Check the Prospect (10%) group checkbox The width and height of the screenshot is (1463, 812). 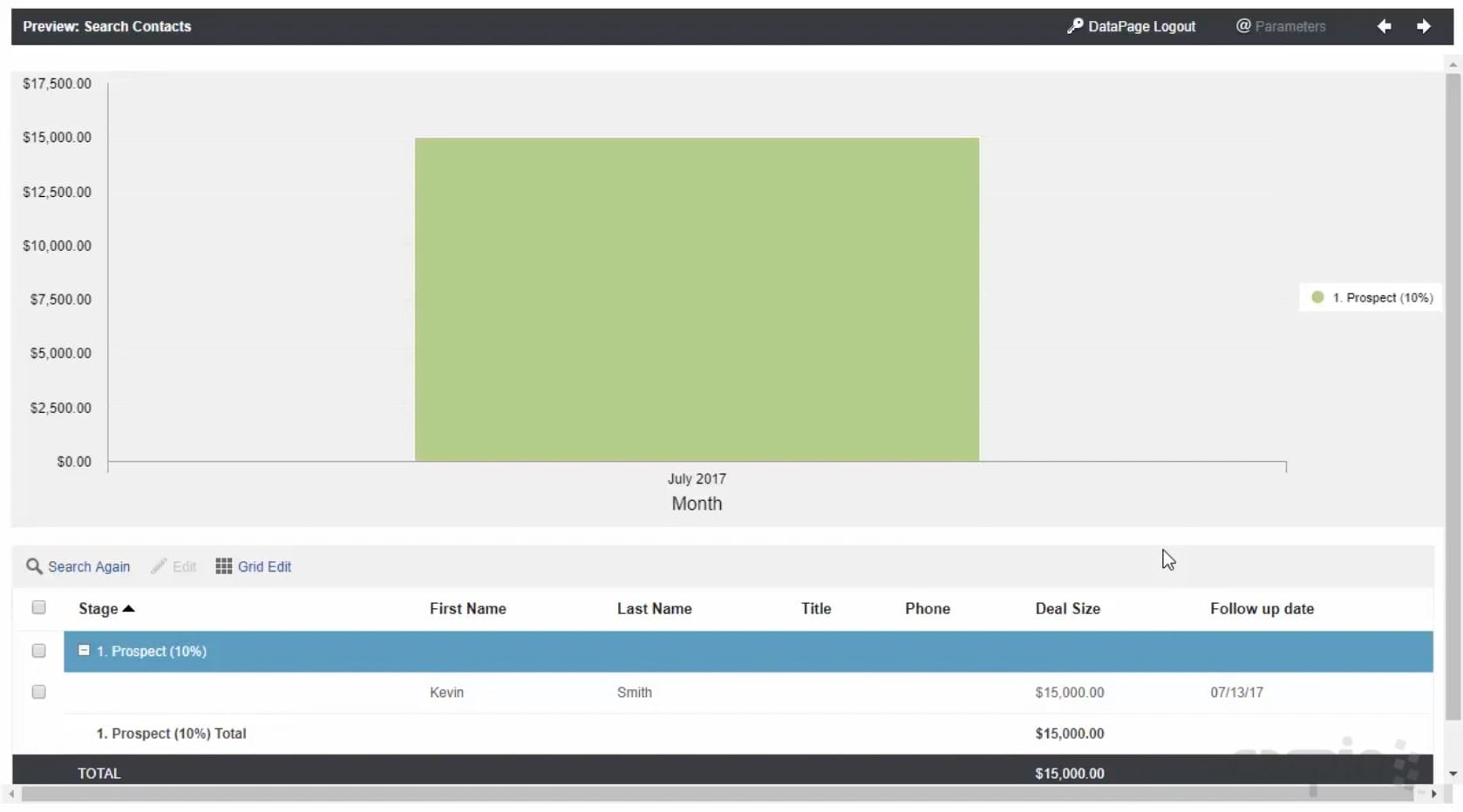click(x=38, y=651)
